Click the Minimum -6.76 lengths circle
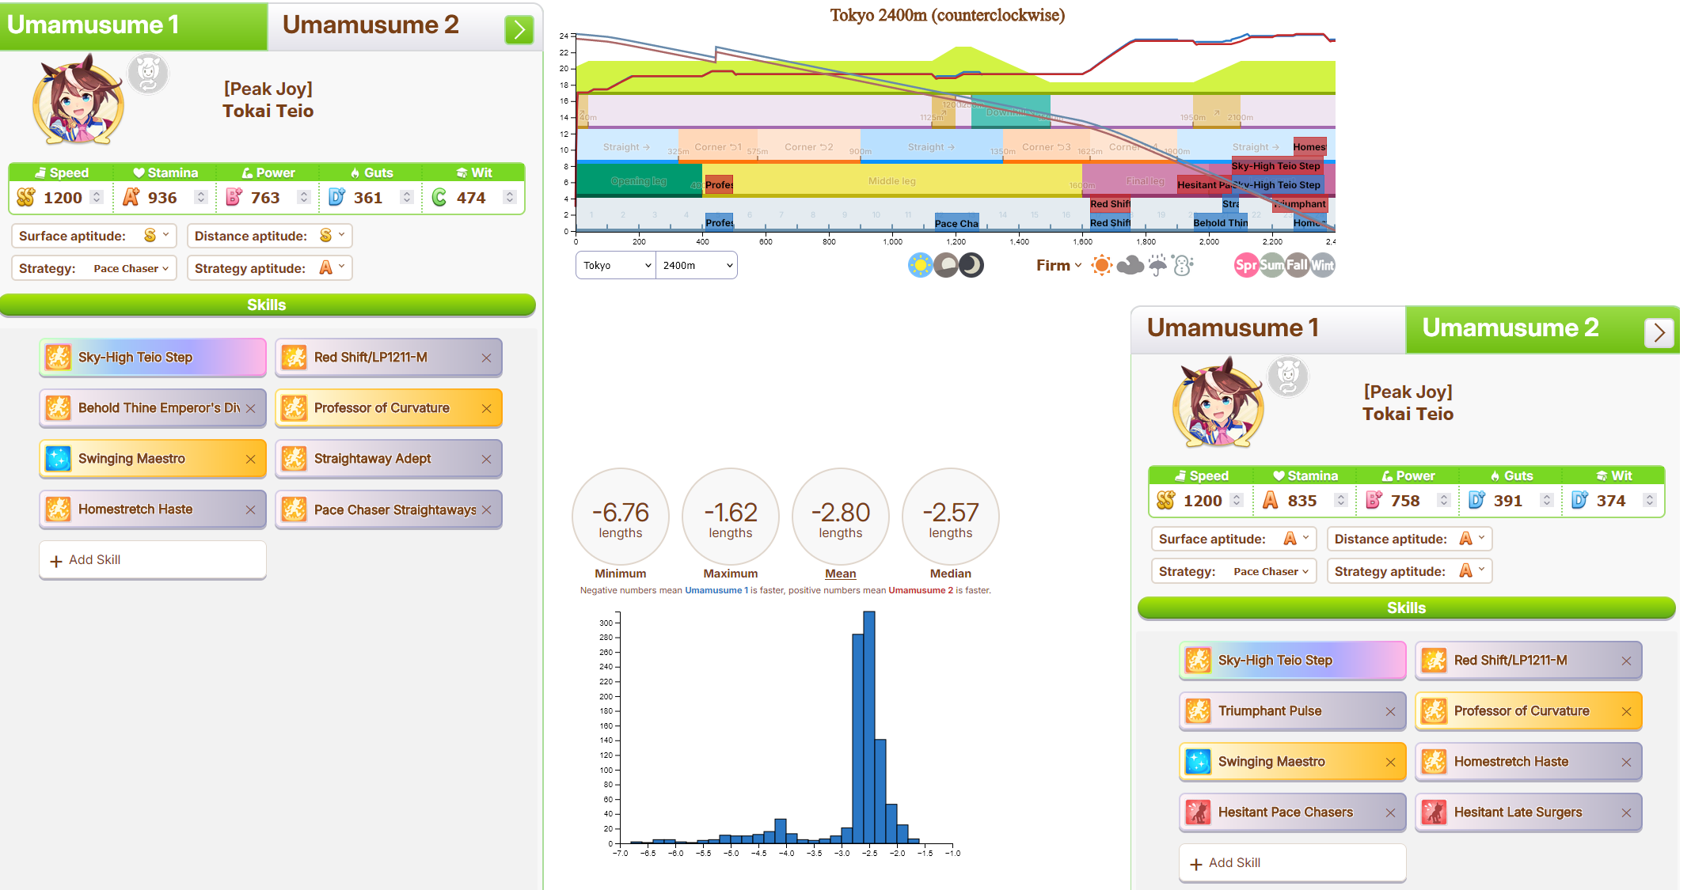This screenshot has height=890, width=1691. click(621, 517)
